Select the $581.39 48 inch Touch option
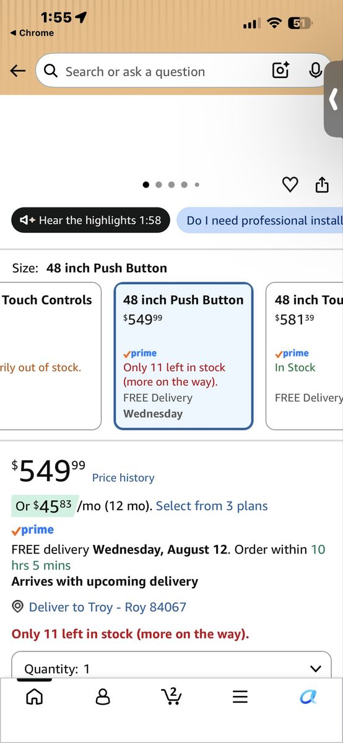This screenshot has height=743, width=343. (305, 356)
